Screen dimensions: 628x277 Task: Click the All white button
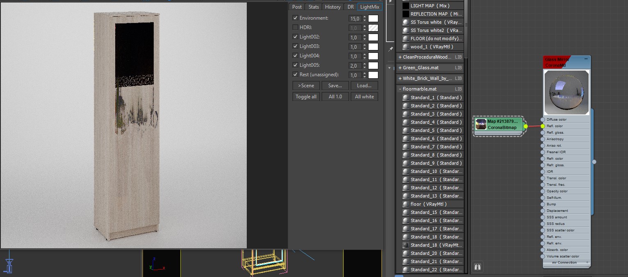tap(364, 97)
